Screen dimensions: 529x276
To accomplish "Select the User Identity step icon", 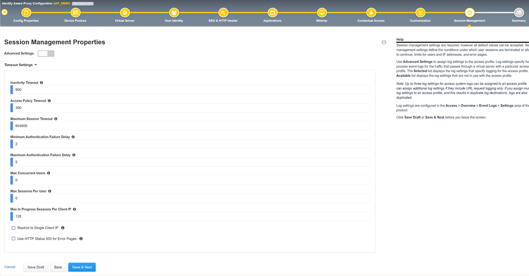I will pyautogui.click(x=174, y=13).
